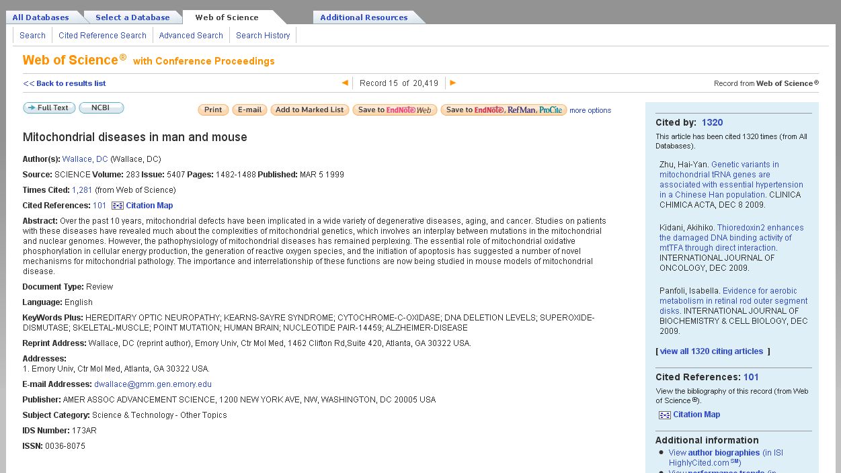Add record to Marked List
Viewport: 841px width, 473px height.
click(x=310, y=110)
